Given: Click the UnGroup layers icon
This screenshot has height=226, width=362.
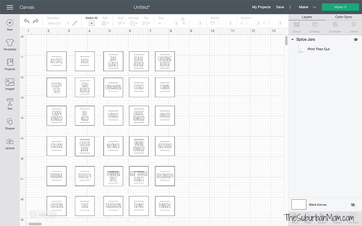Looking at the screenshot, I should click(x=315, y=25).
